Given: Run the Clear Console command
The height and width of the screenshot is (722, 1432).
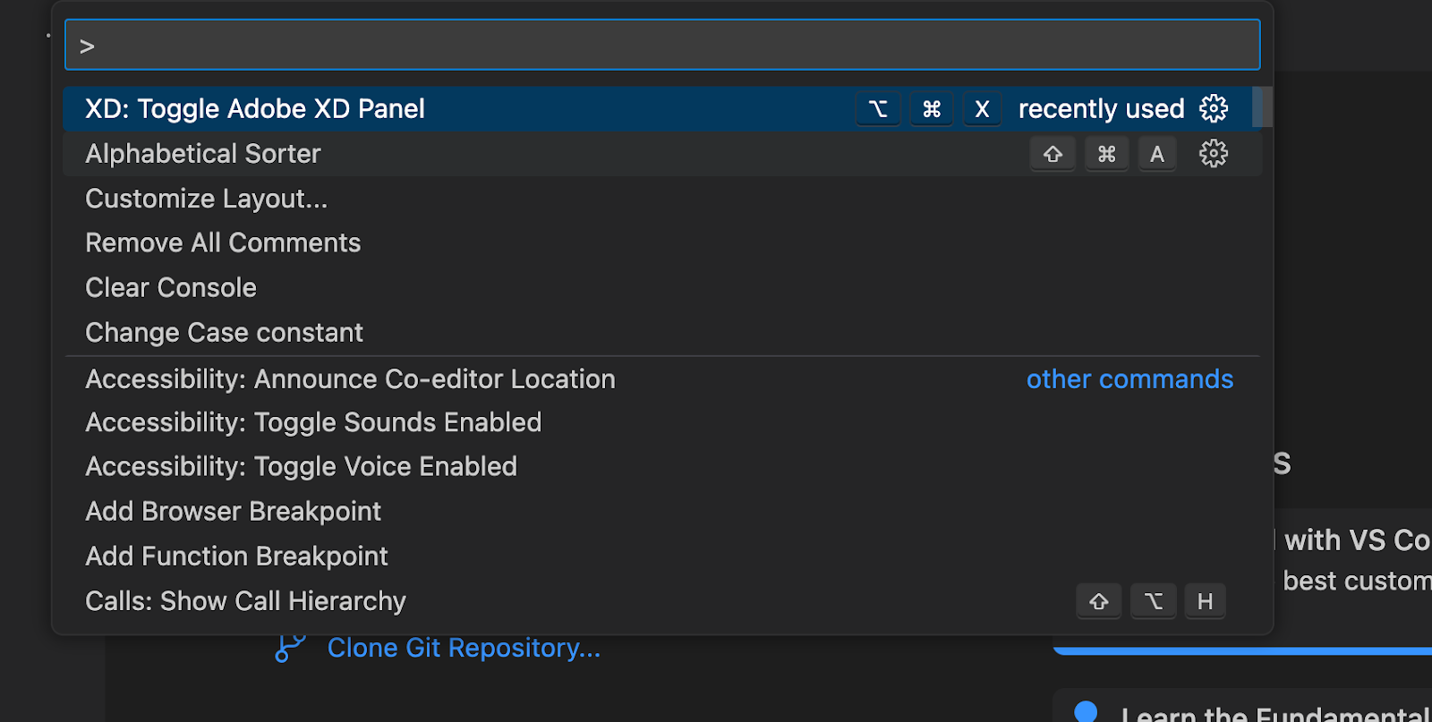Looking at the screenshot, I should [170, 286].
